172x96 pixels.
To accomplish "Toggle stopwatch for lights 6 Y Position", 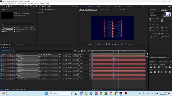I will pyautogui.click(x=14, y=58).
